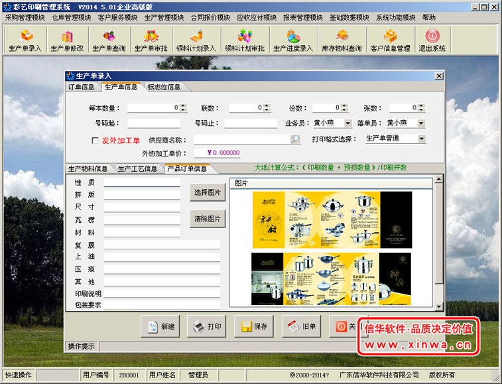Open the 生产单录入 toolbar icon
This screenshot has width=502, height=384.
25,40
